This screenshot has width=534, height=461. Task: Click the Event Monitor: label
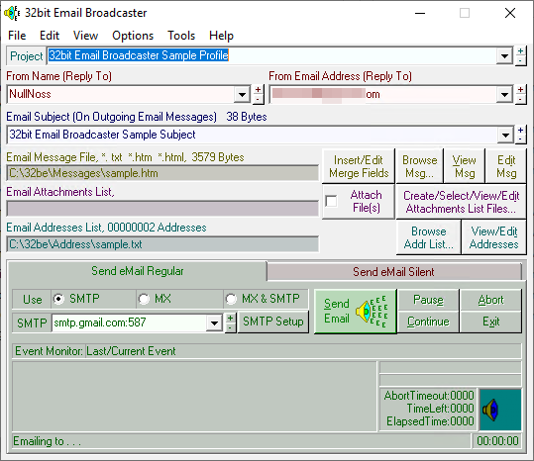tap(49, 351)
